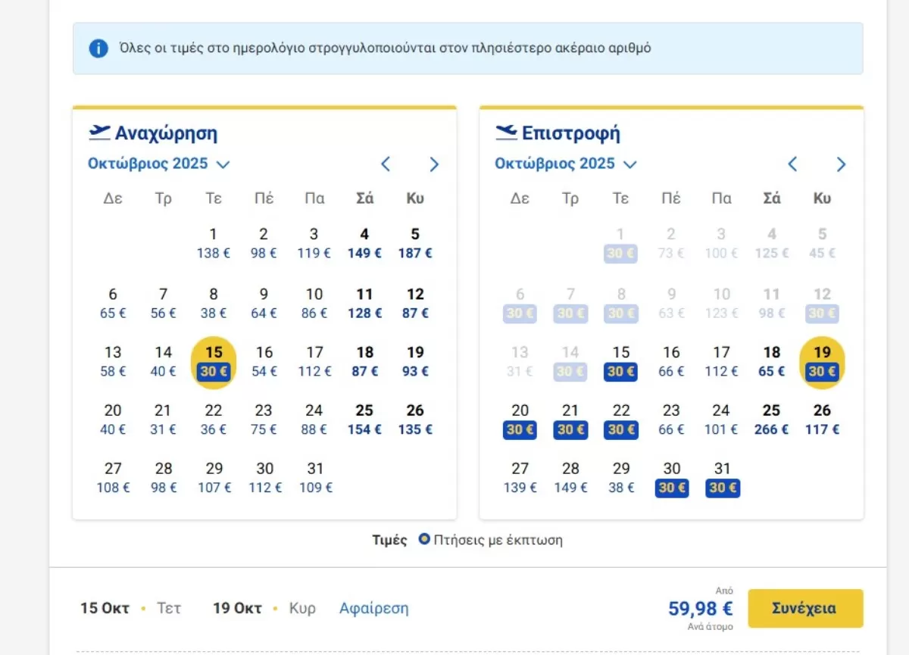
Task: Choose return date 30 with 30 € fare
Action: point(672,479)
